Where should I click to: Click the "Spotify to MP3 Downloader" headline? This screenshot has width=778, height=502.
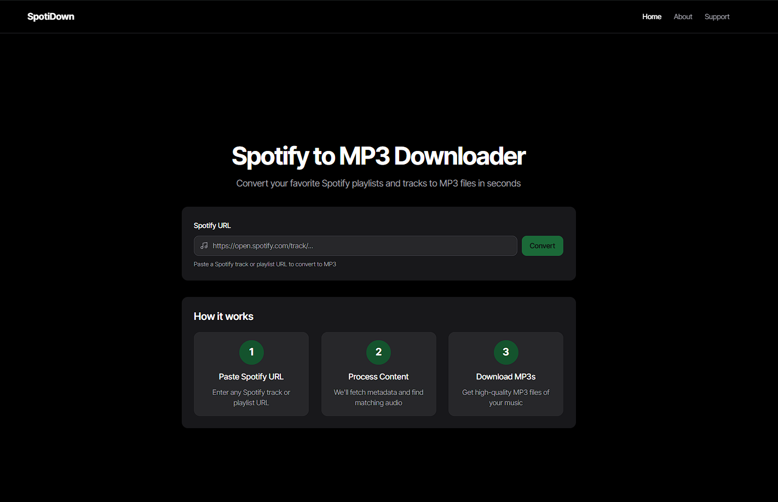coord(378,156)
